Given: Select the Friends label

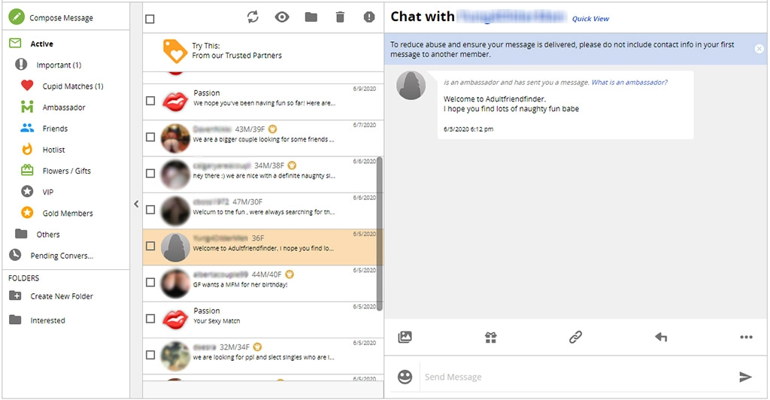Looking at the screenshot, I should coord(55,128).
